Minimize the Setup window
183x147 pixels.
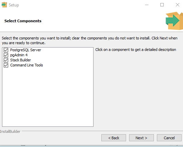coord(147,5)
